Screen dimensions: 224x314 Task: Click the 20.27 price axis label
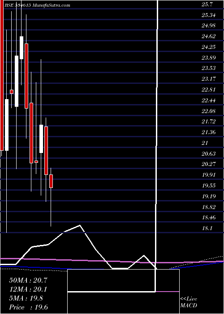pos(209,164)
